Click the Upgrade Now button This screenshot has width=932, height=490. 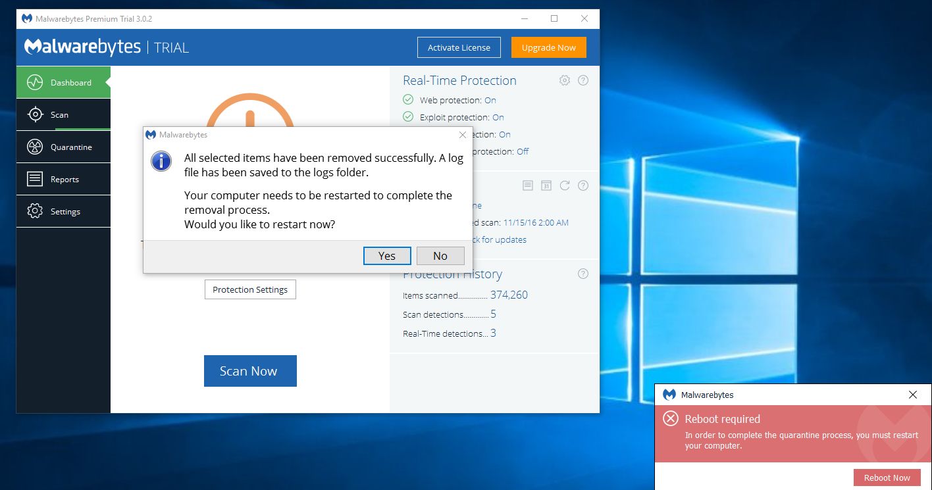549,47
